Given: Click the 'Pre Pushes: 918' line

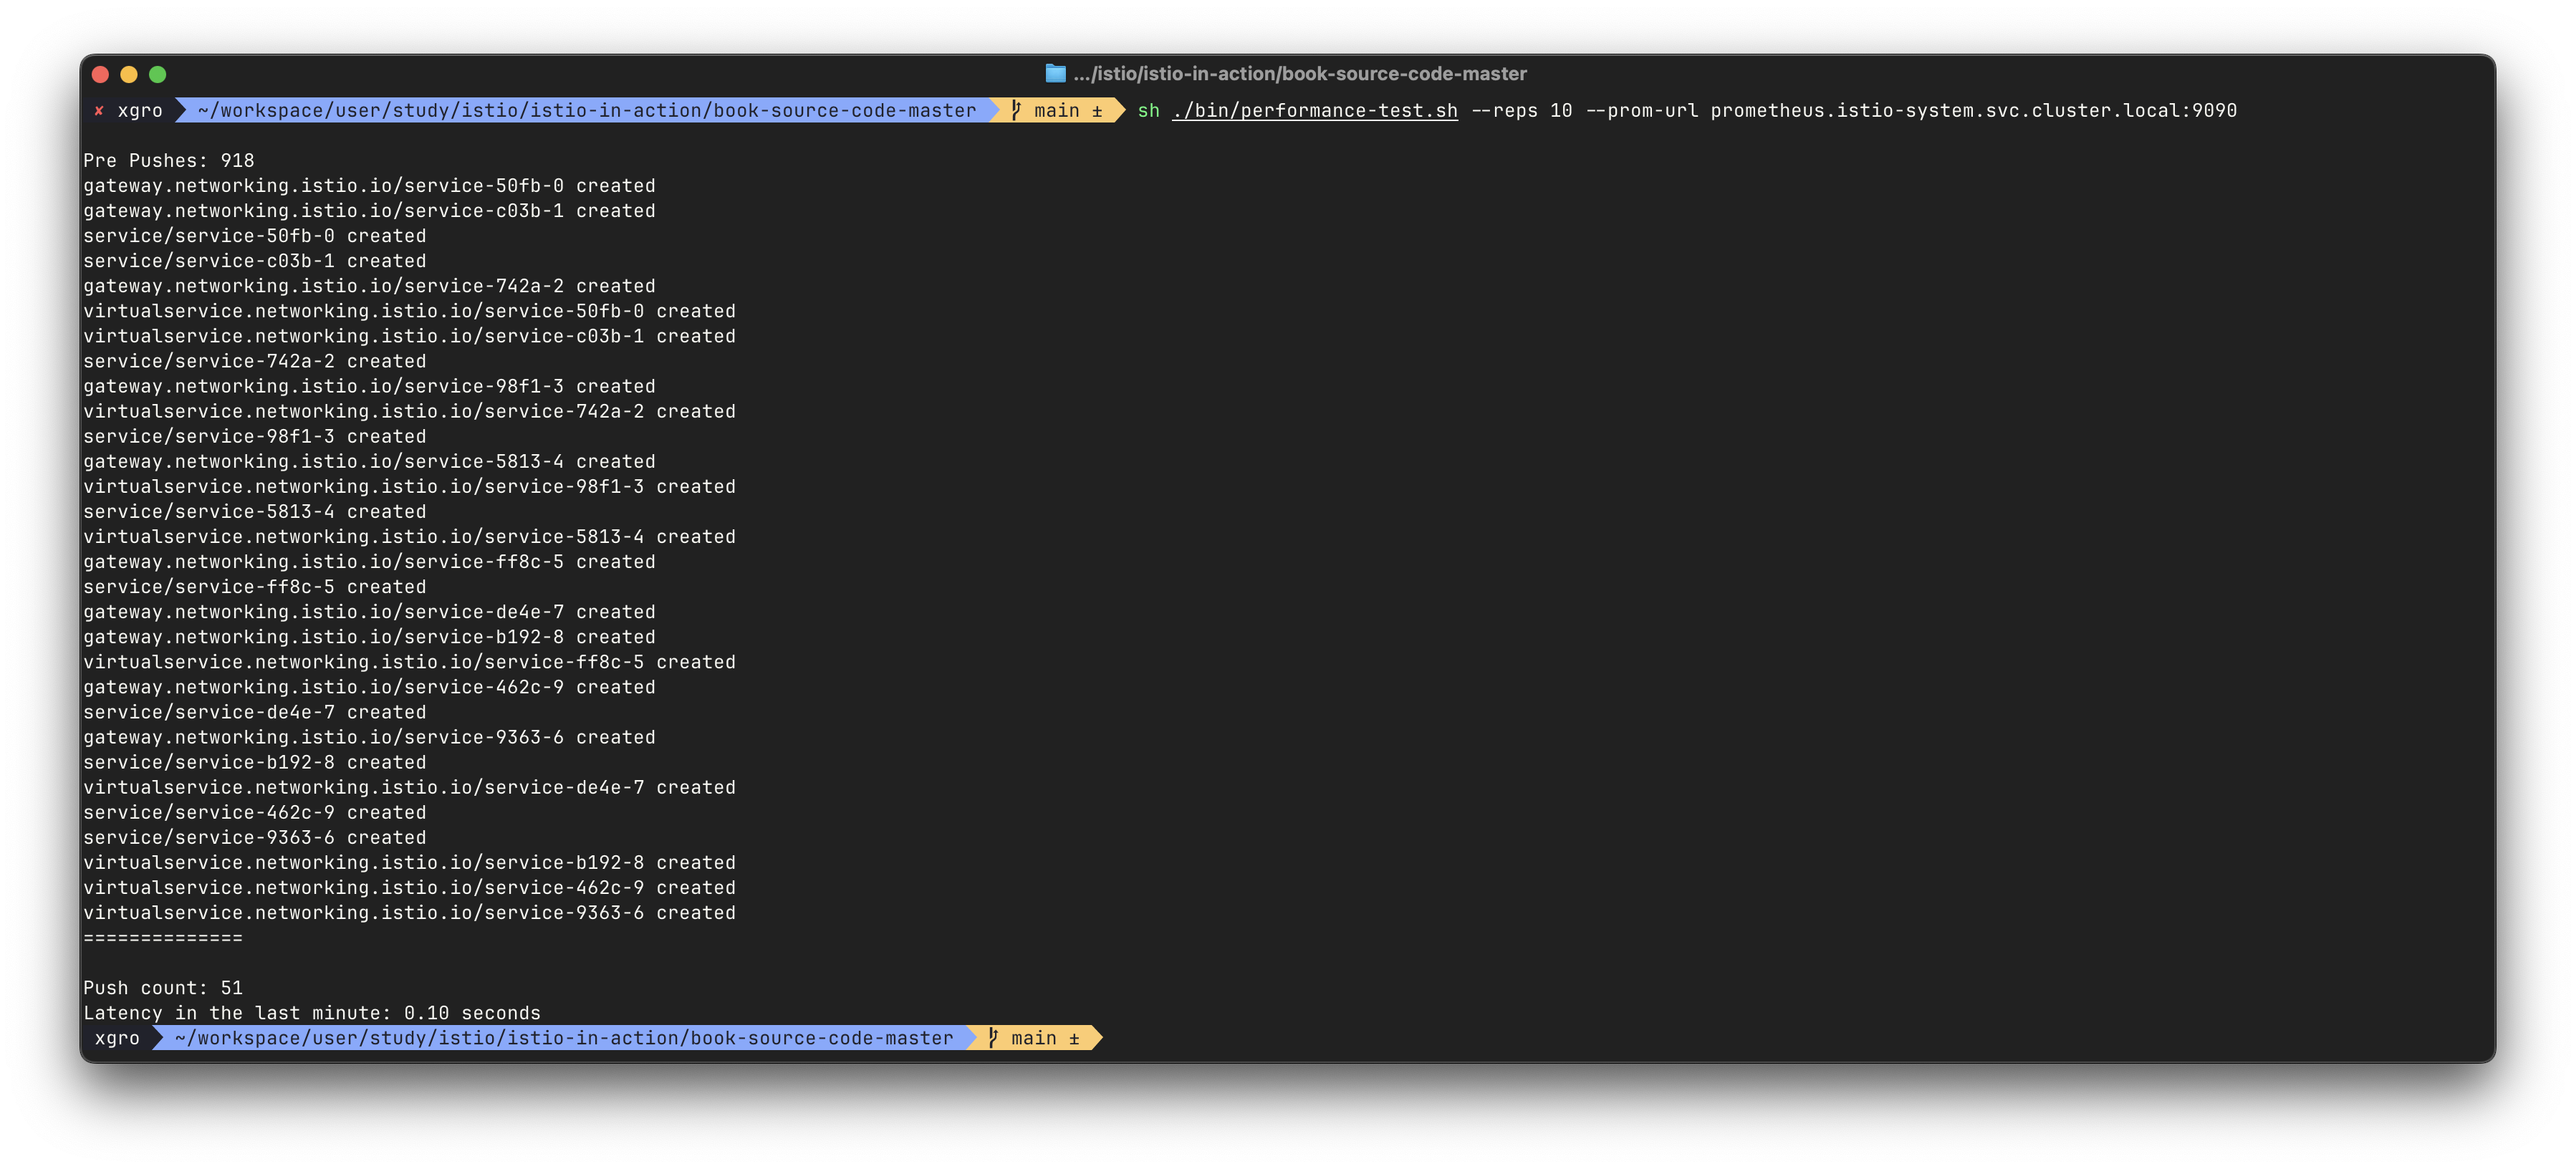Looking at the screenshot, I should (x=169, y=160).
